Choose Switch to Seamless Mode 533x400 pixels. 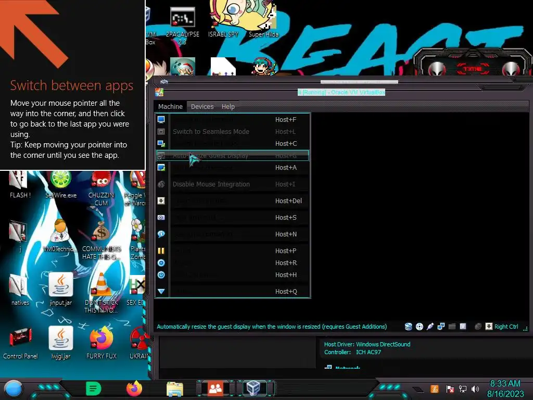point(233,132)
